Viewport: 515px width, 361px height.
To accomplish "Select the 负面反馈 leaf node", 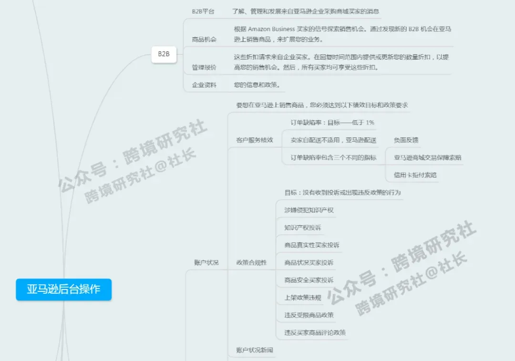I will [406, 140].
